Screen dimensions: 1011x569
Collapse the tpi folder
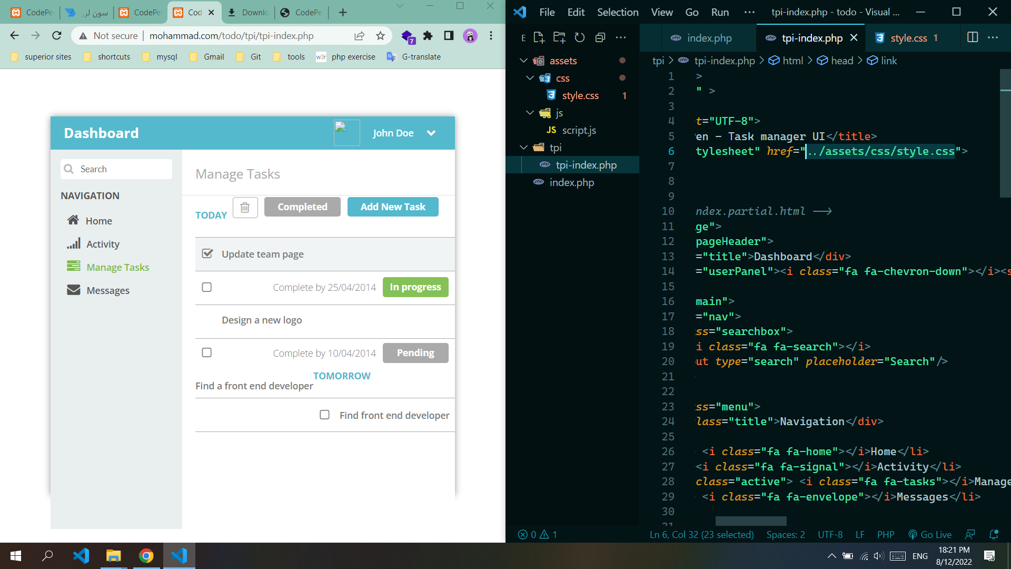click(x=524, y=148)
